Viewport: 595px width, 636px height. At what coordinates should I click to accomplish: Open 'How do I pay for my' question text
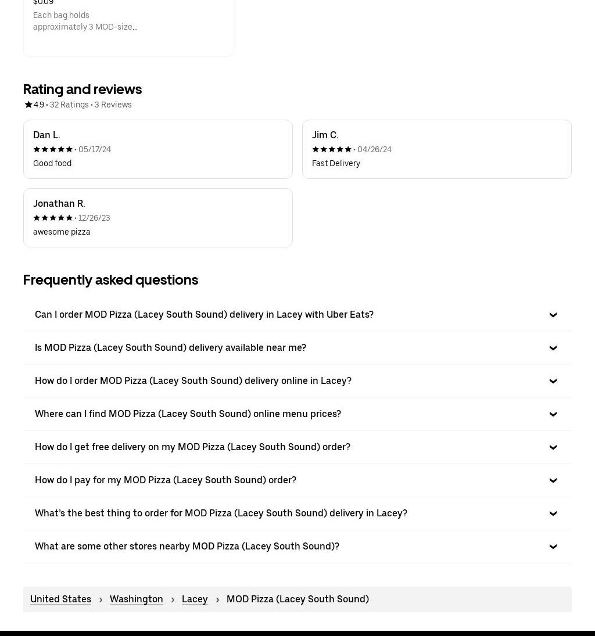coord(166,480)
